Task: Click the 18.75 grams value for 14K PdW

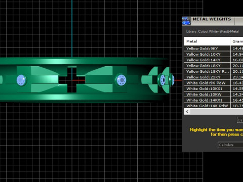Action: [238, 106]
